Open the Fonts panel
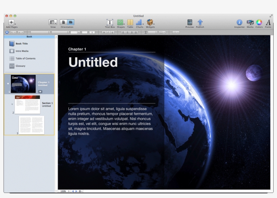 tap(268, 22)
